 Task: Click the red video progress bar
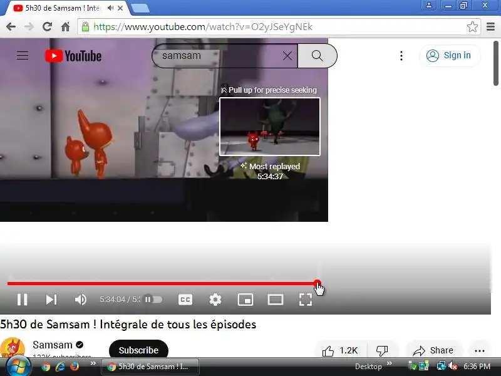click(x=162, y=283)
